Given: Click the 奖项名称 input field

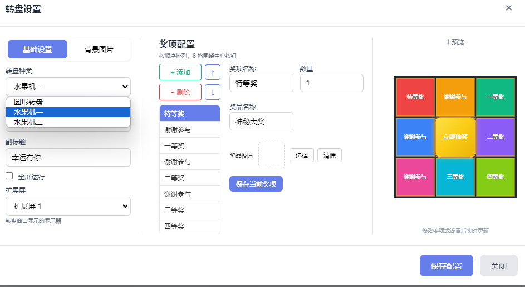Looking at the screenshot, I should click(261, 83).
